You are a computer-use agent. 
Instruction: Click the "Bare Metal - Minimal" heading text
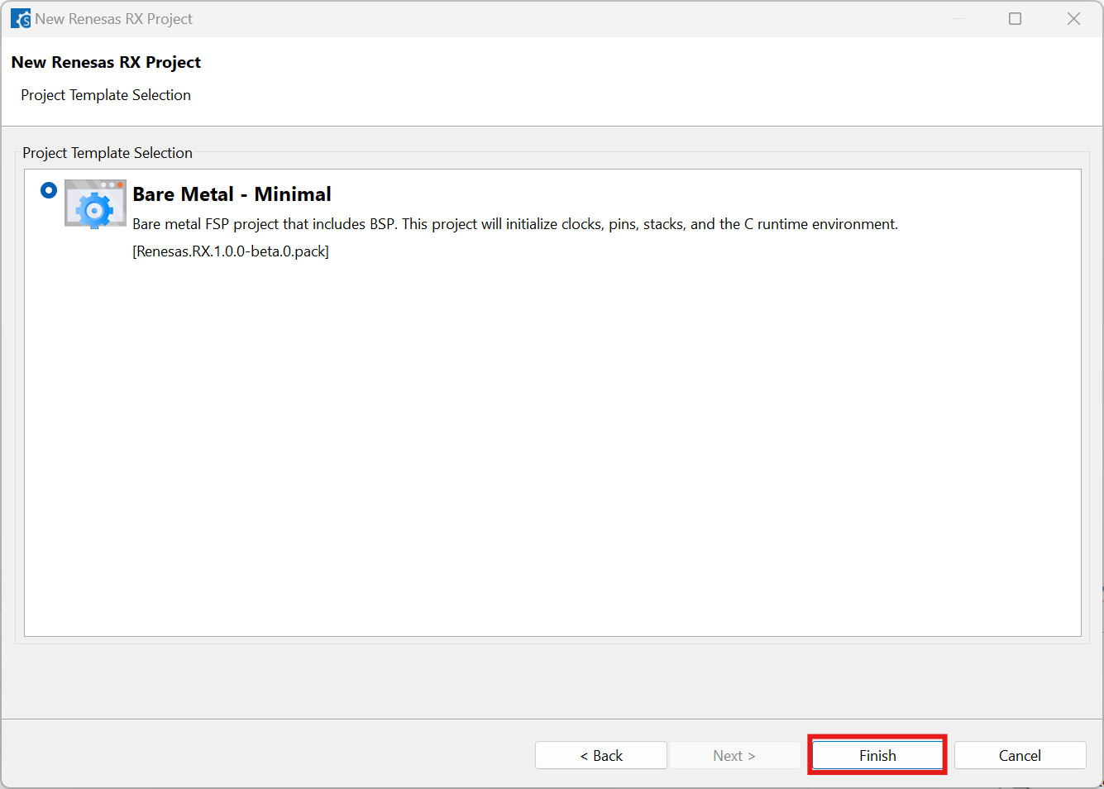click(x=232, y=194)
